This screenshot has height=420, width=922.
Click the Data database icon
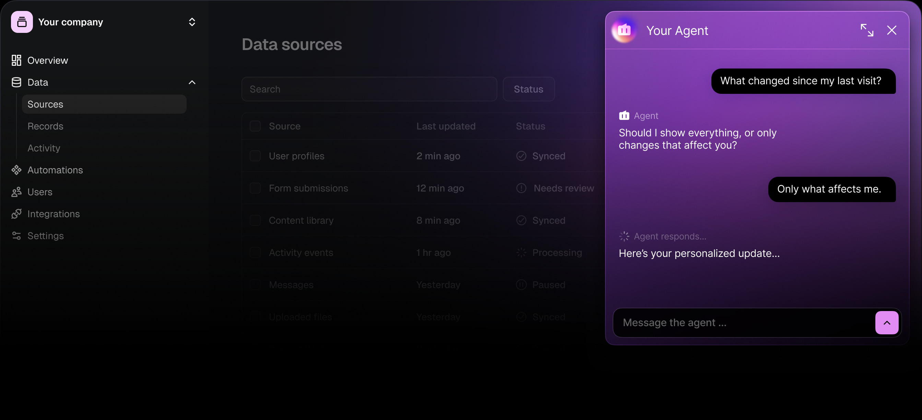[x=16, y=82]
